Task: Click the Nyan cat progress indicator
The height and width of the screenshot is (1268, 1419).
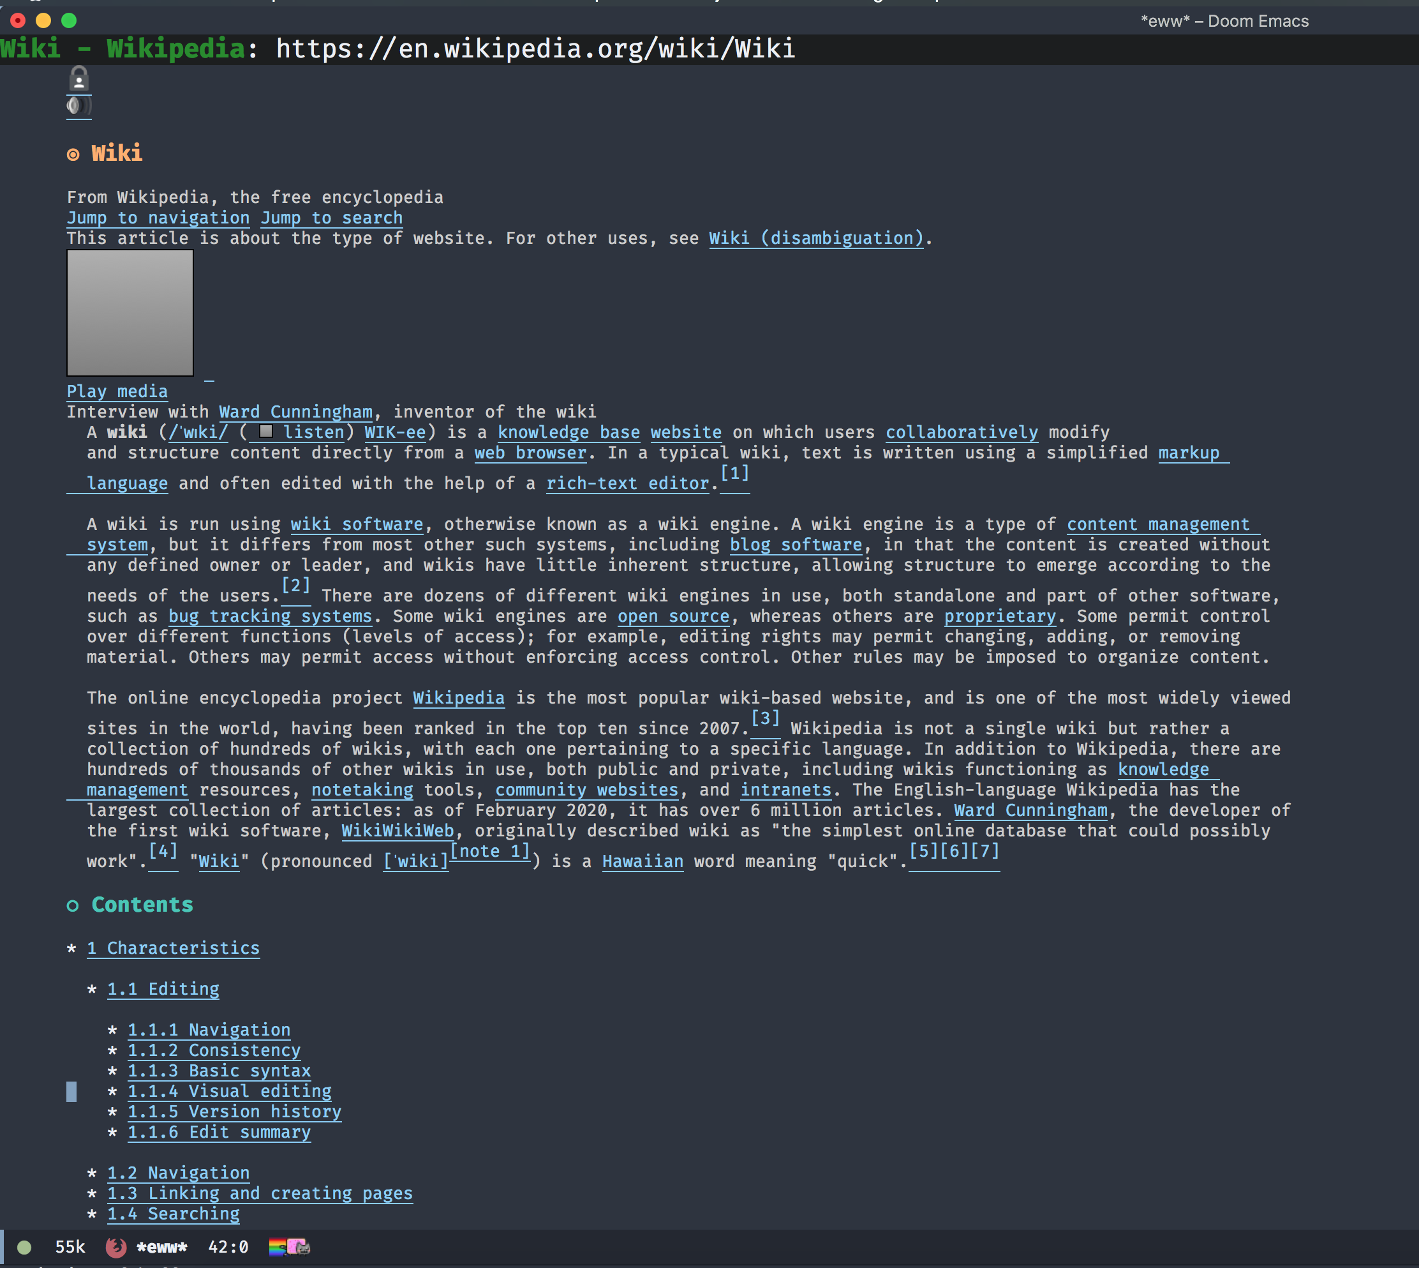Action: (289, 1247)
